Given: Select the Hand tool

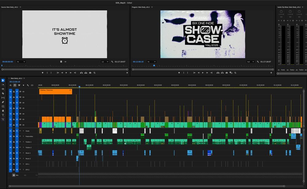Looking at the screenshot, I should tap(3, 111).
